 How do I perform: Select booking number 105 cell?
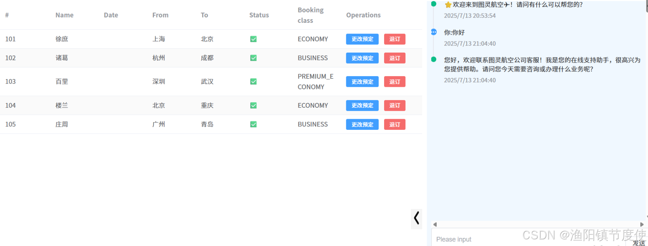[10, 124]
